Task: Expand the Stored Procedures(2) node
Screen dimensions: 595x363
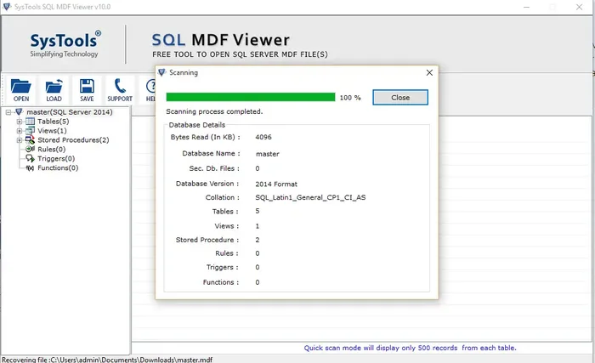Action: (x=20, y=140)
